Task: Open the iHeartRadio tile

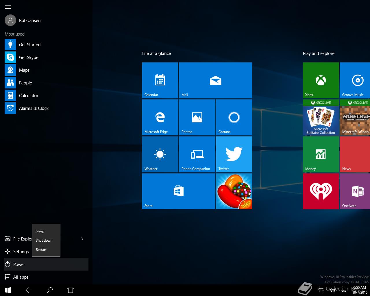Action: pos(321,191)
